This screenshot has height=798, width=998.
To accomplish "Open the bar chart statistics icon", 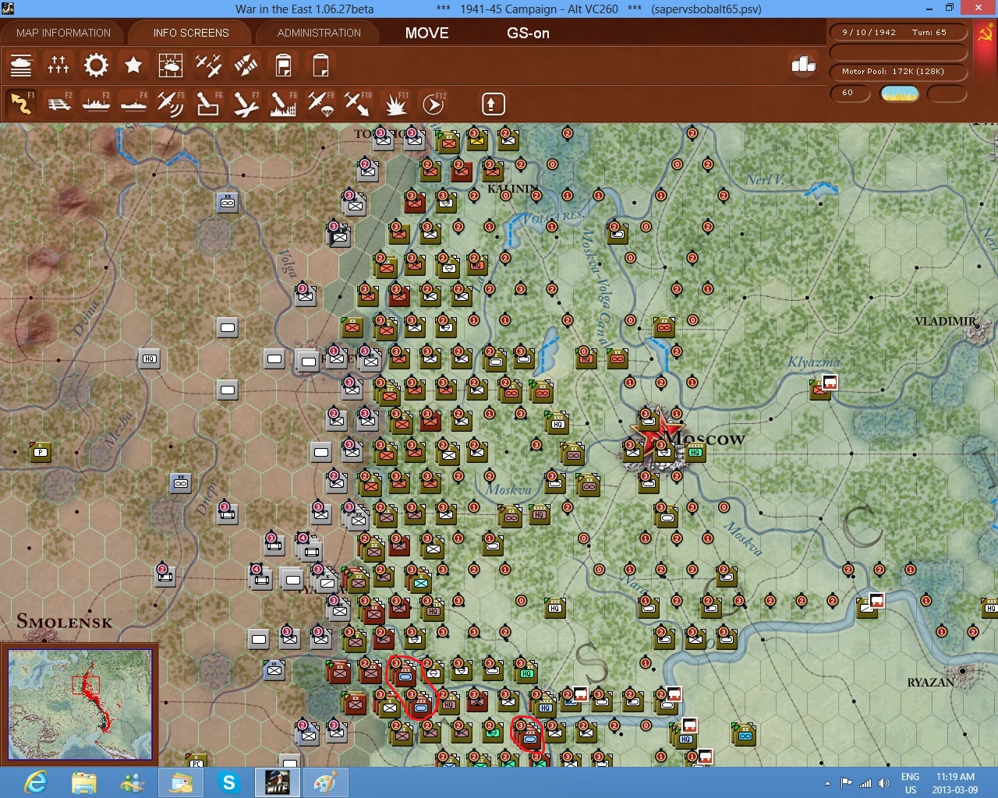I will pos(803,65).
